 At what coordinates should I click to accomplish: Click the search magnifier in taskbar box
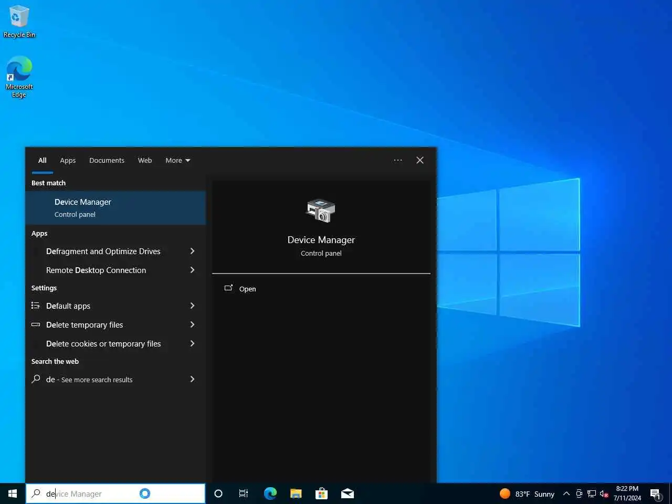pyautogui.click(x=36, y=493)
